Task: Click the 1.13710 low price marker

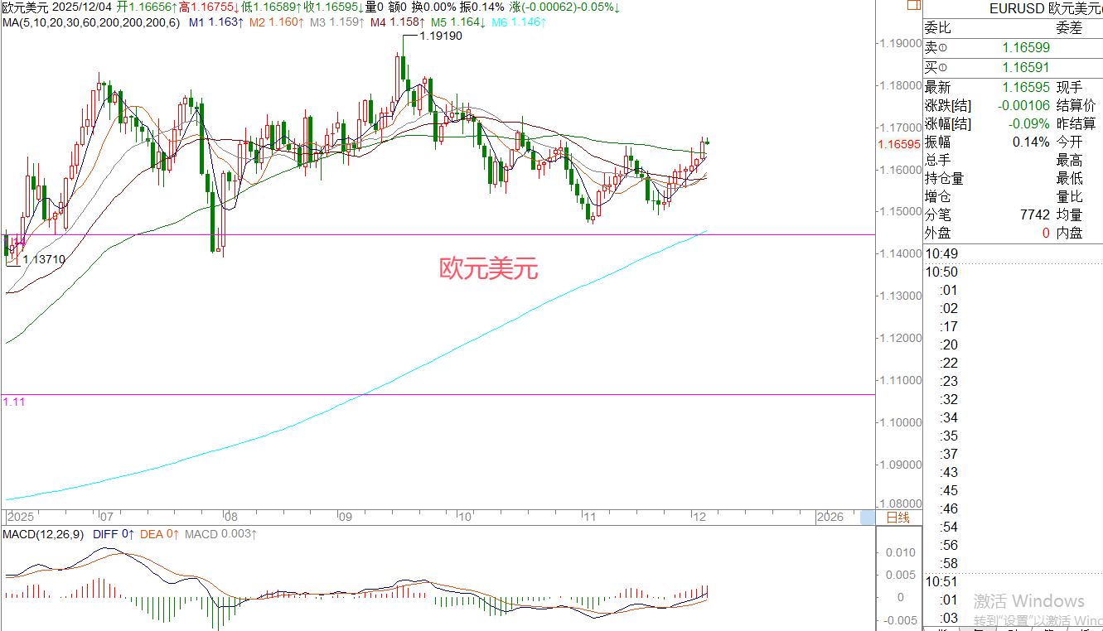Action: tap(44, 259)
